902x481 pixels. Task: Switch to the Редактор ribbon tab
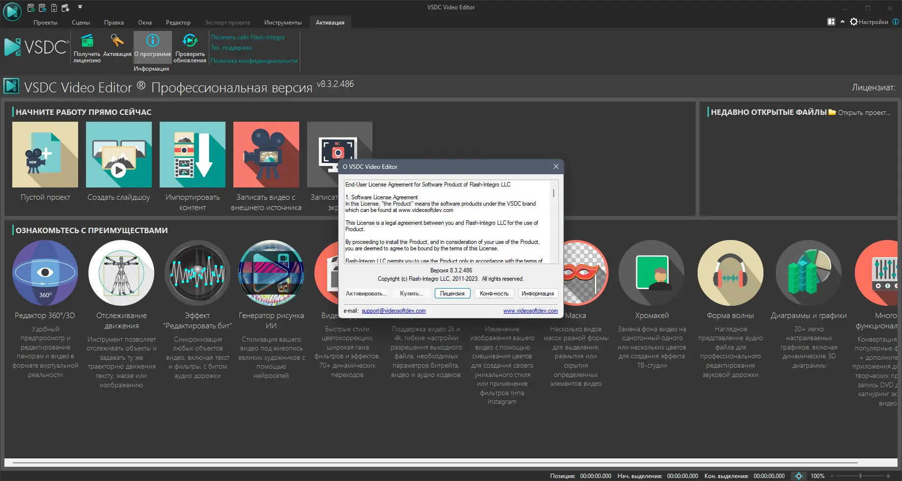[178, 23]
